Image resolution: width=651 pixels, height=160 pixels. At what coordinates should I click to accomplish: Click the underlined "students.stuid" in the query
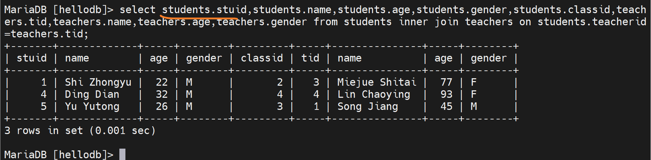click(x=204, y=10)
